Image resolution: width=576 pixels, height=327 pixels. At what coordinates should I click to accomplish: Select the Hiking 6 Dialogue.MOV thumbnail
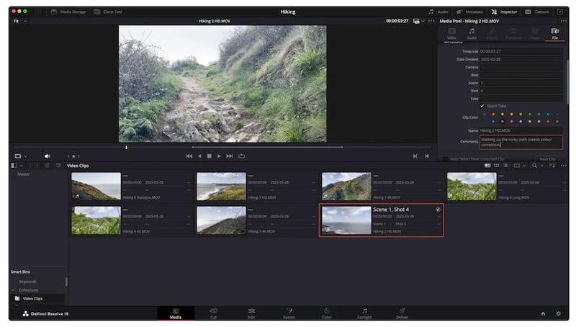coord(96,187)
